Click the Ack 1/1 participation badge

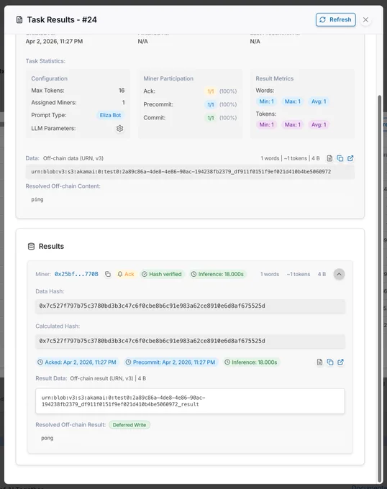tap(211, 91)
